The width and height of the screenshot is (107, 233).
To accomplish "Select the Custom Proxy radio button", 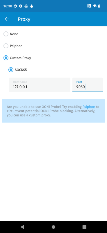I will pyautogui.click(x=6, y=58).
